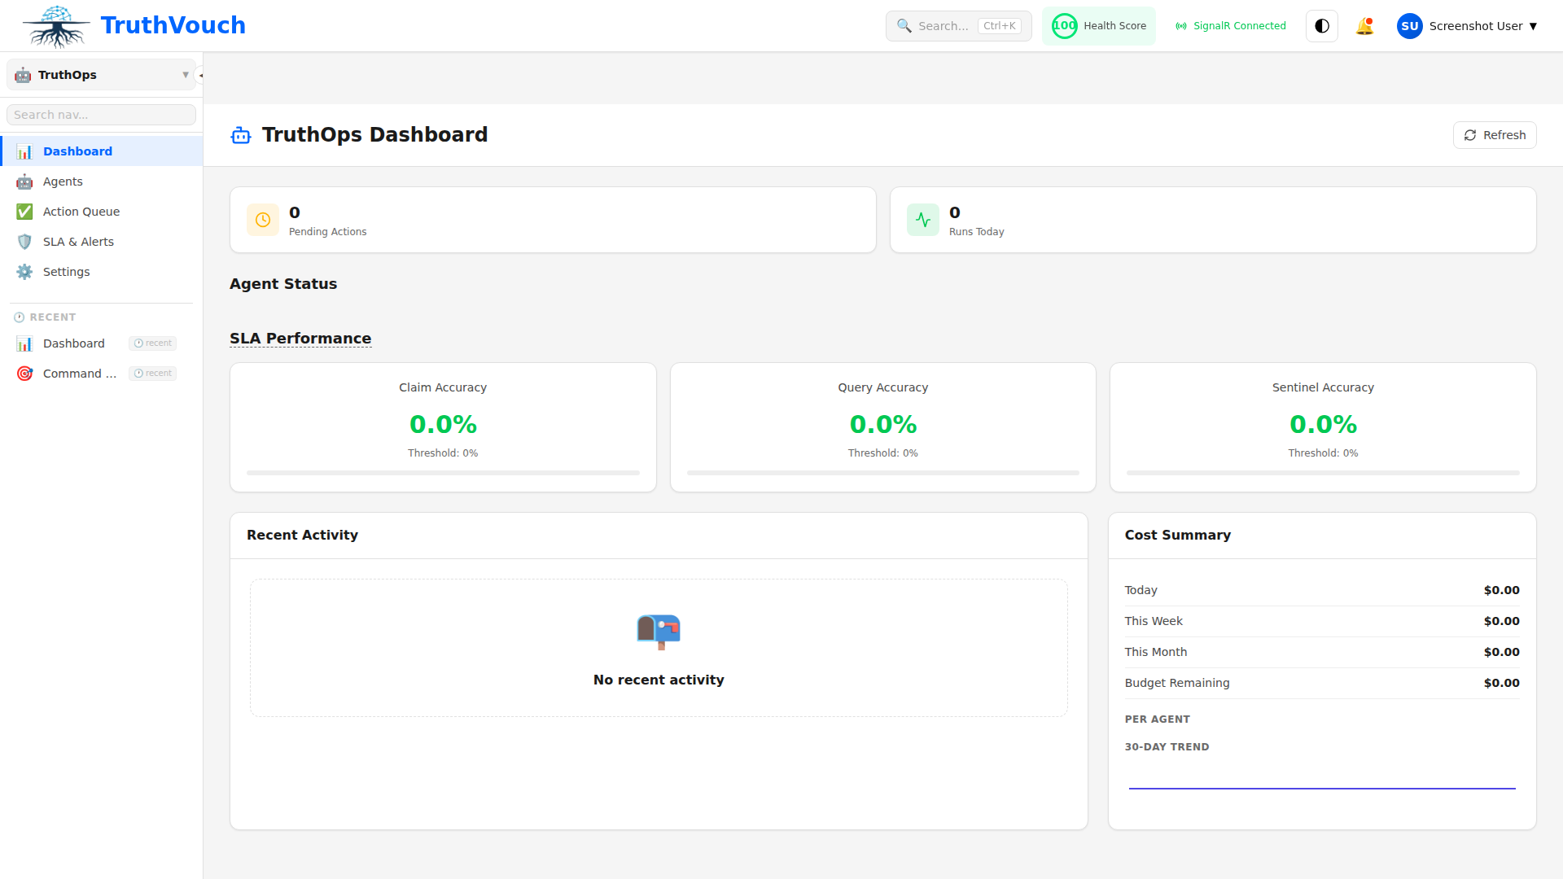
Task: Select Dashboard in the sidebar navigation
Action: pos(77,151)
